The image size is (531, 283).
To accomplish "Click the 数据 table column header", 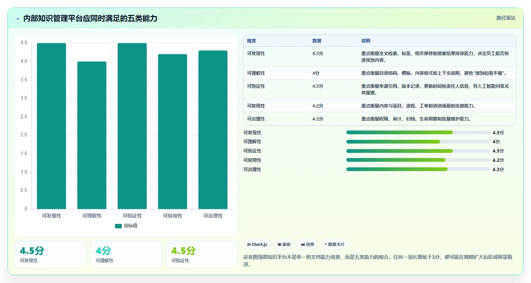I will point(317,41).
